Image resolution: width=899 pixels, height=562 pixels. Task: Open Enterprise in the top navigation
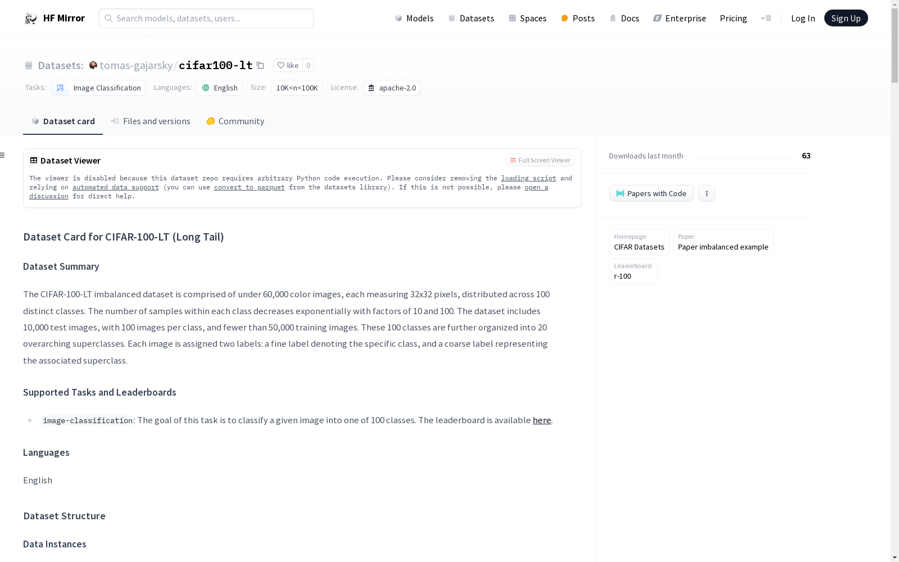coord(679,18)
